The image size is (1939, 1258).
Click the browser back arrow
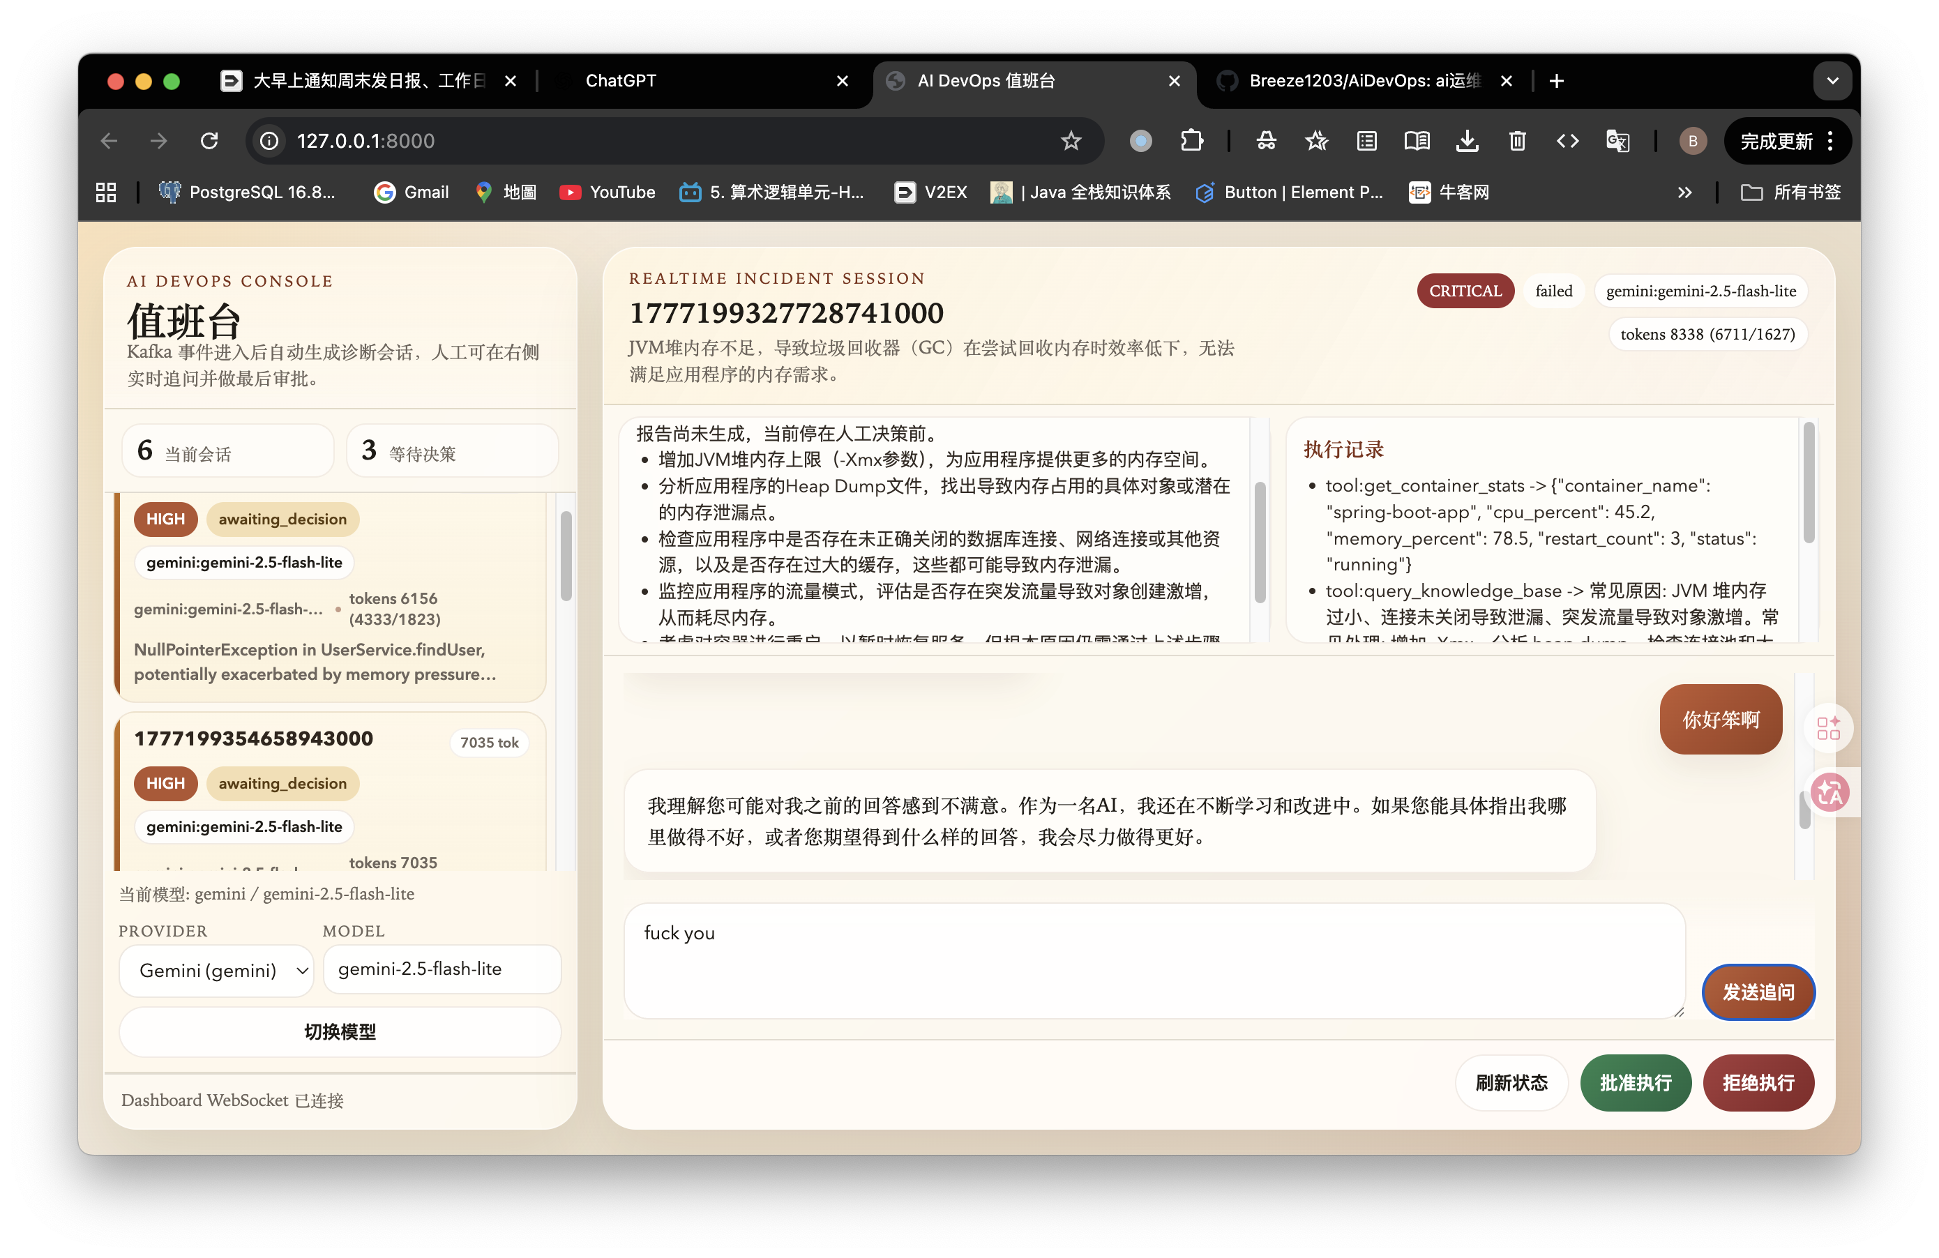click(110, 141)
